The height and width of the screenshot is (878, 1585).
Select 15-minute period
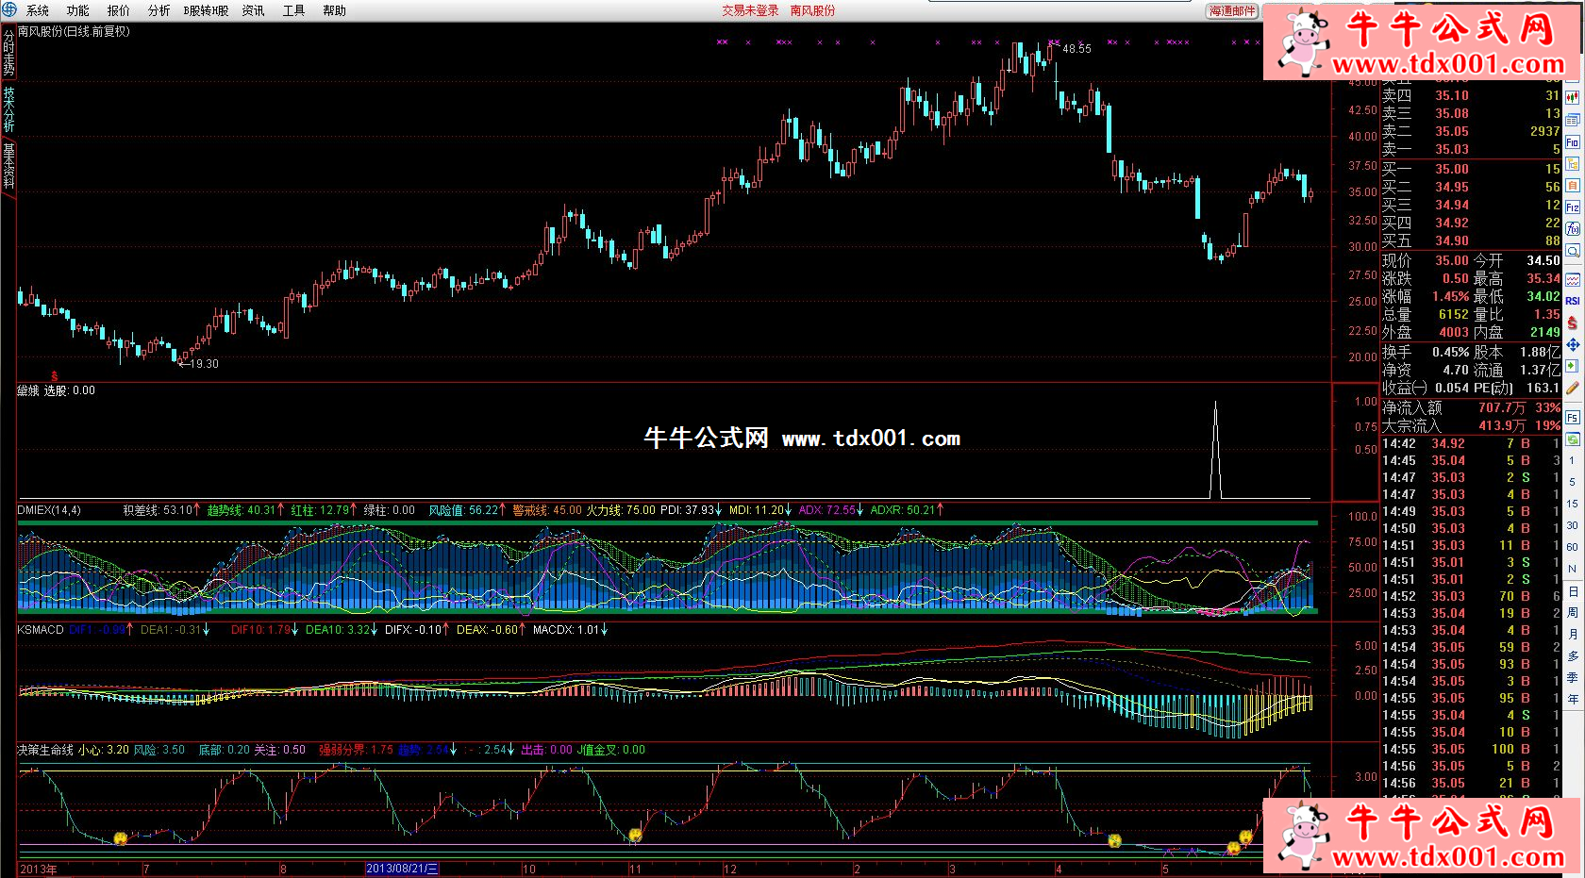(1573, 504)
